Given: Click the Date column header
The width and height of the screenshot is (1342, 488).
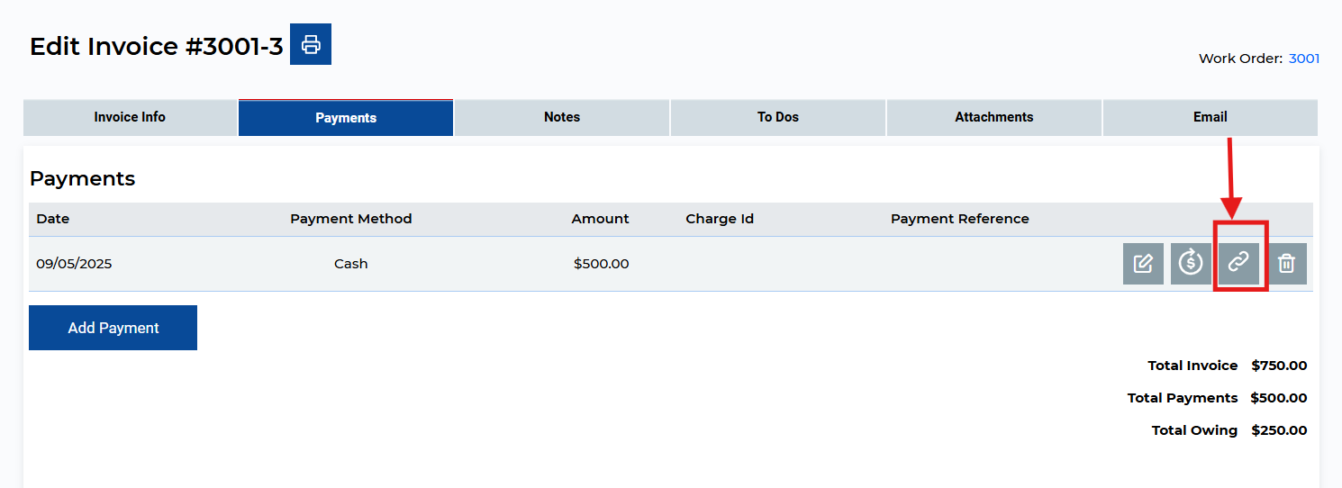Looking at the screenshot, I should (x=53, y=219).
